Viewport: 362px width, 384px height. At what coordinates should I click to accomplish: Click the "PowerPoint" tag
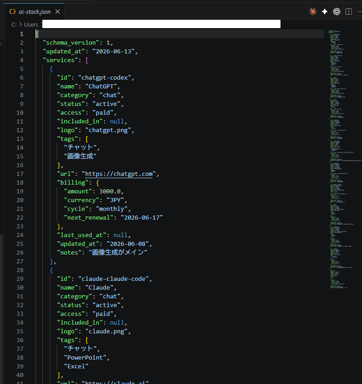(85, 358)
